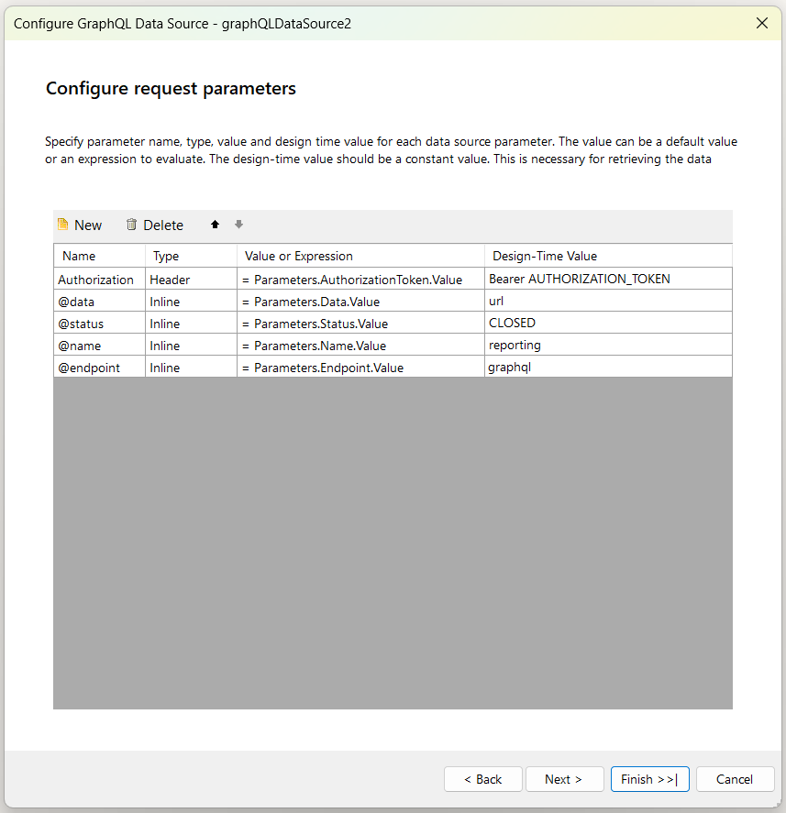Screen dimensions: 786x813
Task: Select the Authorization parameter row
Action: 95,279
